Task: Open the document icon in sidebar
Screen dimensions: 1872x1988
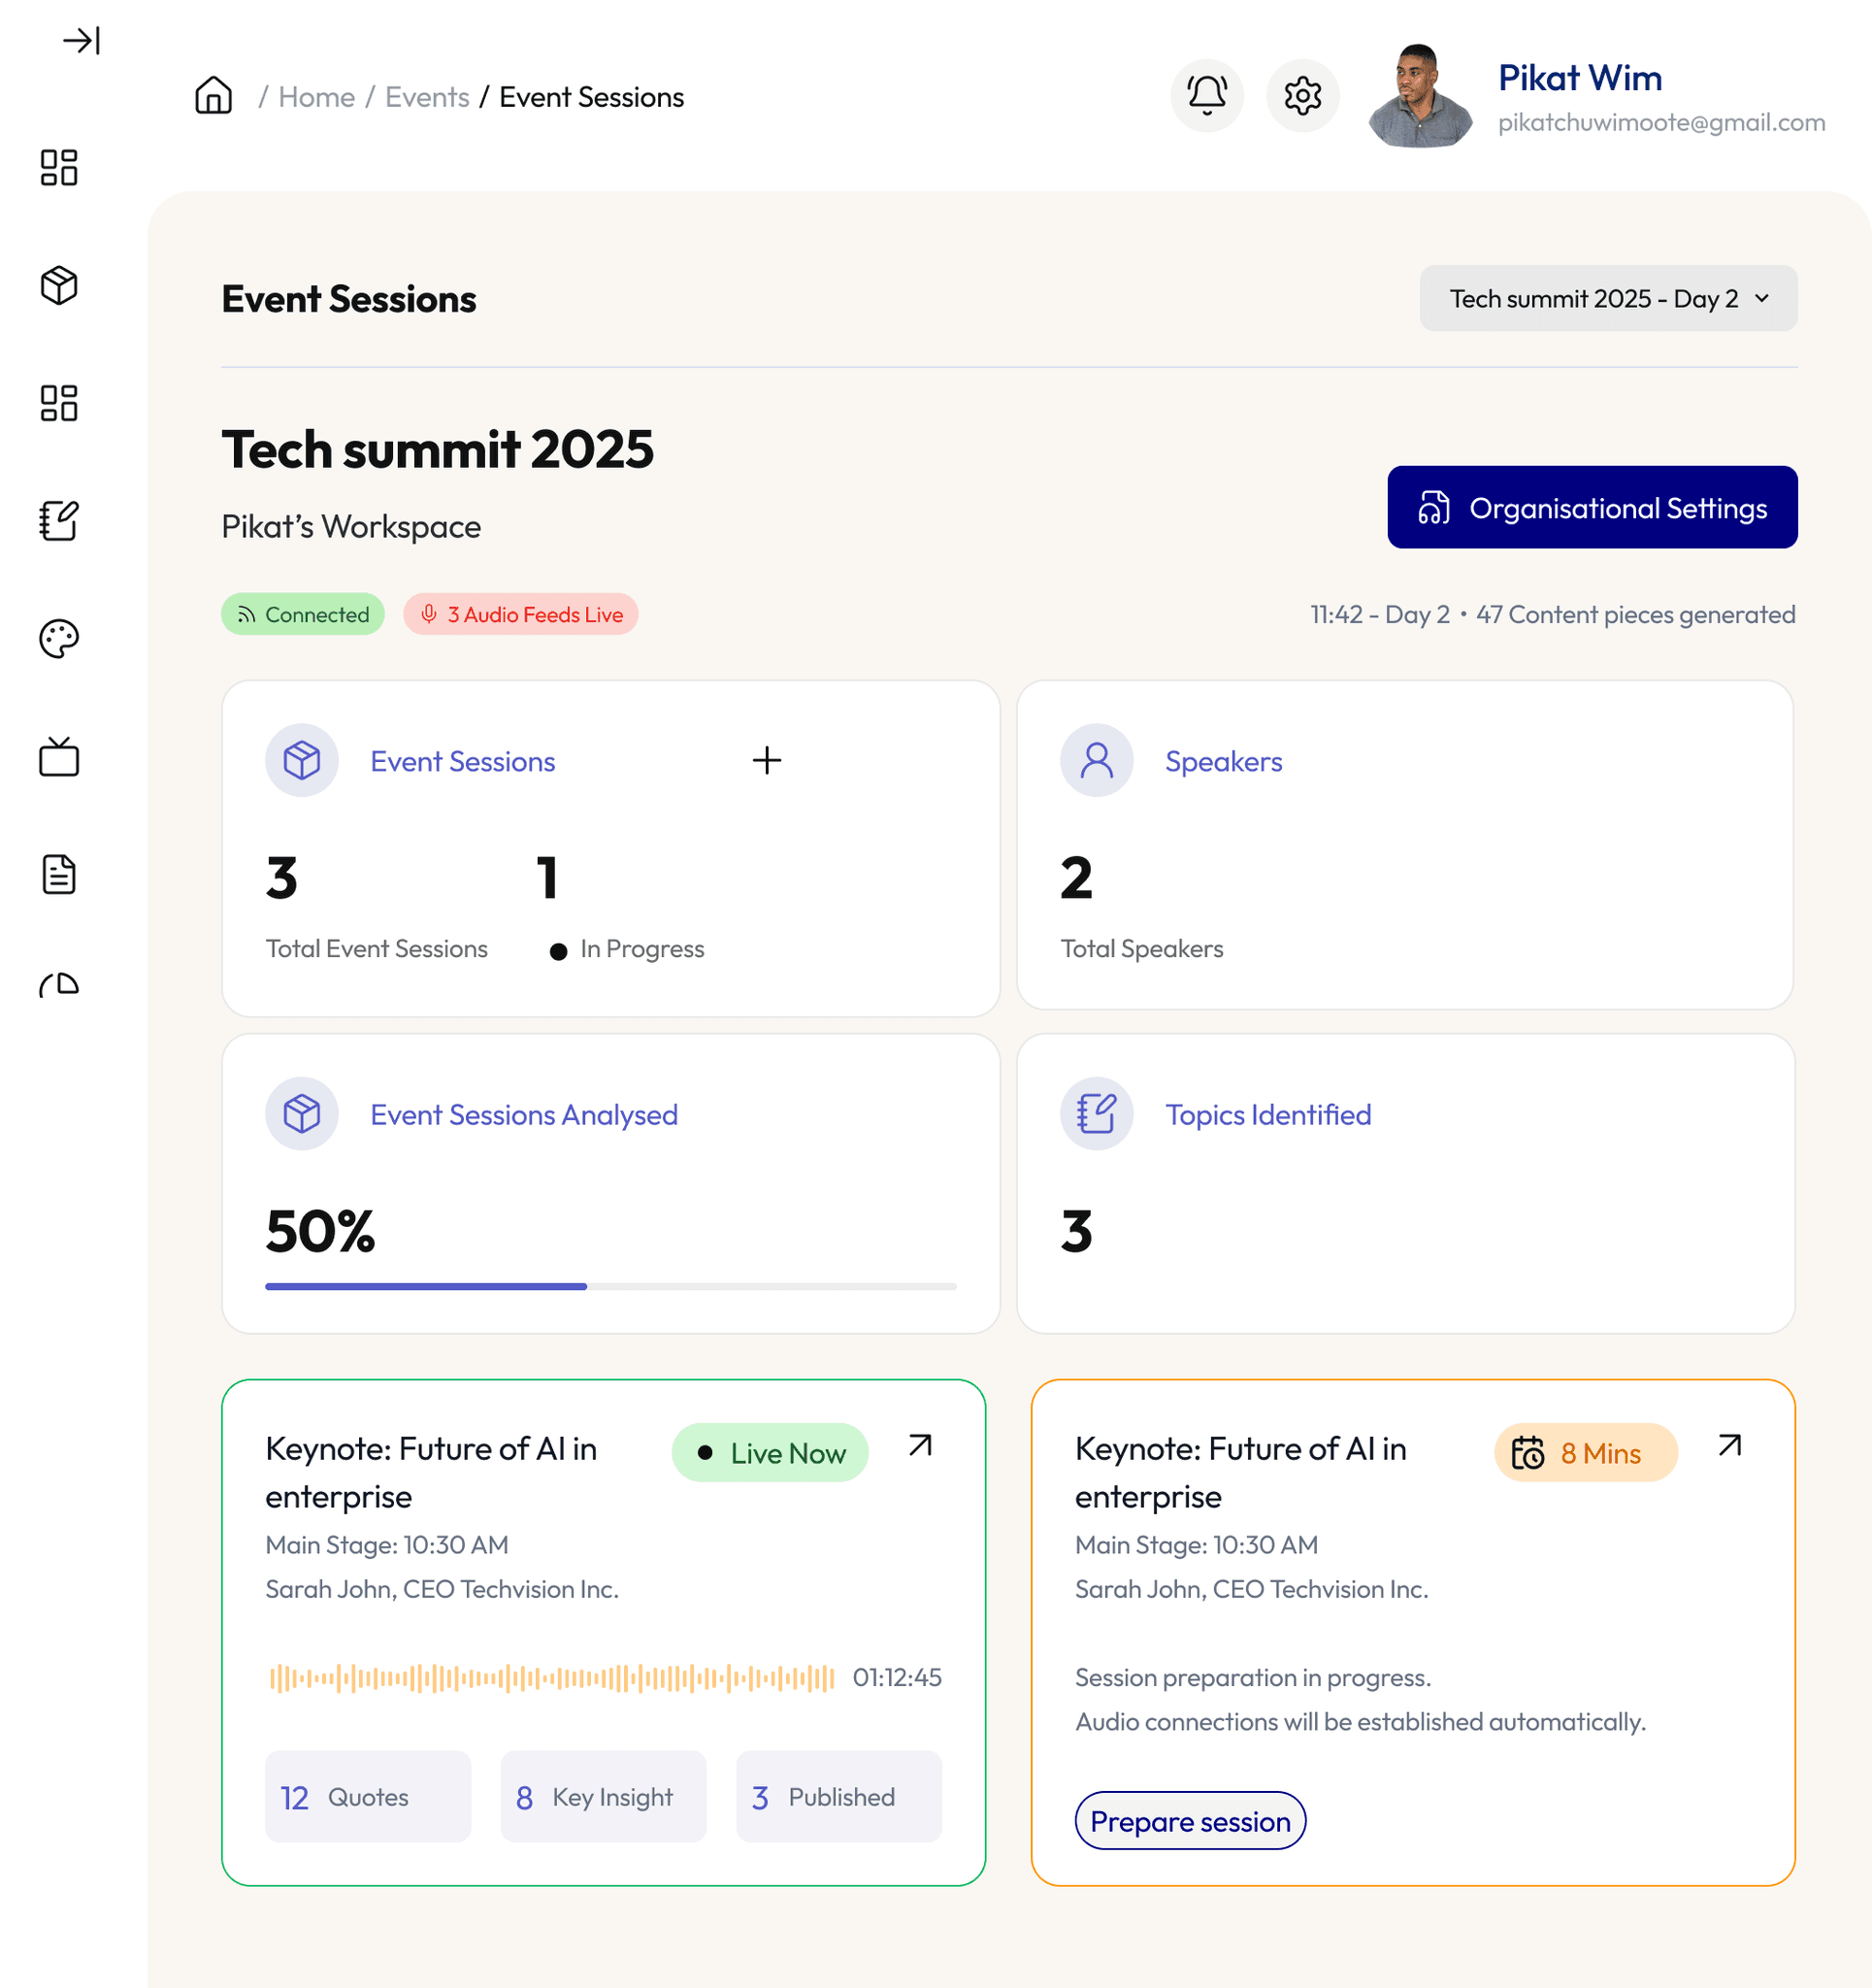Action: pyautogui.click(x=59, y=874)
